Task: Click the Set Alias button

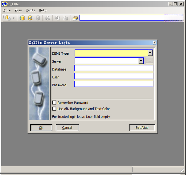Action: (142, 128)
